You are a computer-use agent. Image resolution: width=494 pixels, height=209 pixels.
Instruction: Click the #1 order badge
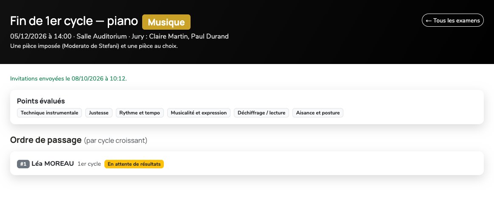[23, 164]
